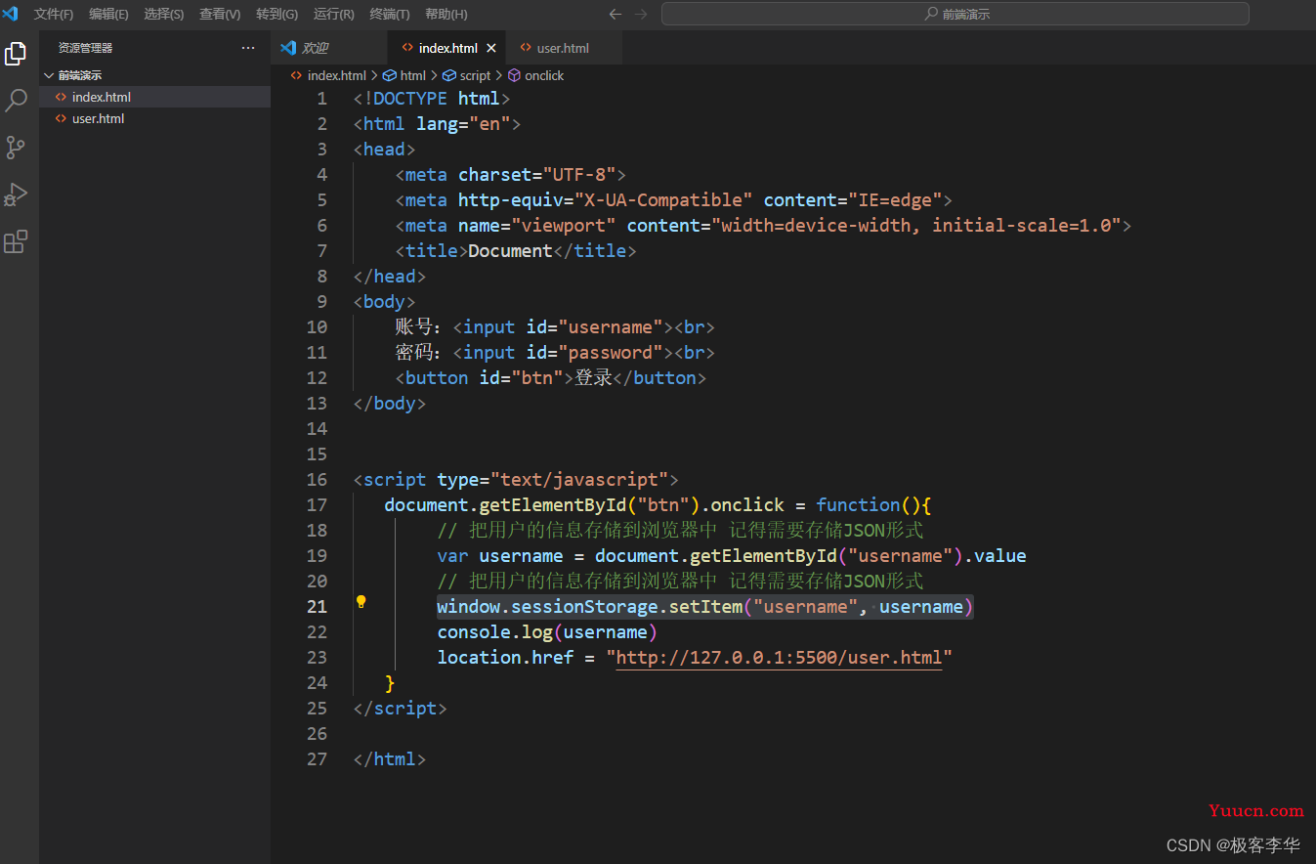Image resolution: width=1316 pixels, height=864 pixels.
Task: Open the 文件(F) menu
Action: (x=54, y=14)
